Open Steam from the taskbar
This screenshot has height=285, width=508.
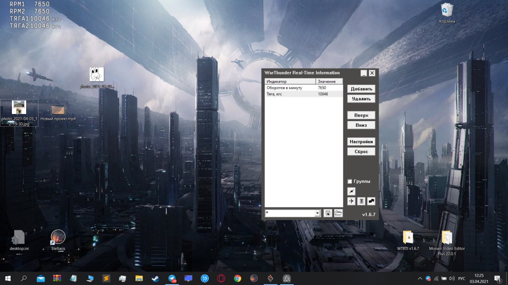[x=155, y=278]
